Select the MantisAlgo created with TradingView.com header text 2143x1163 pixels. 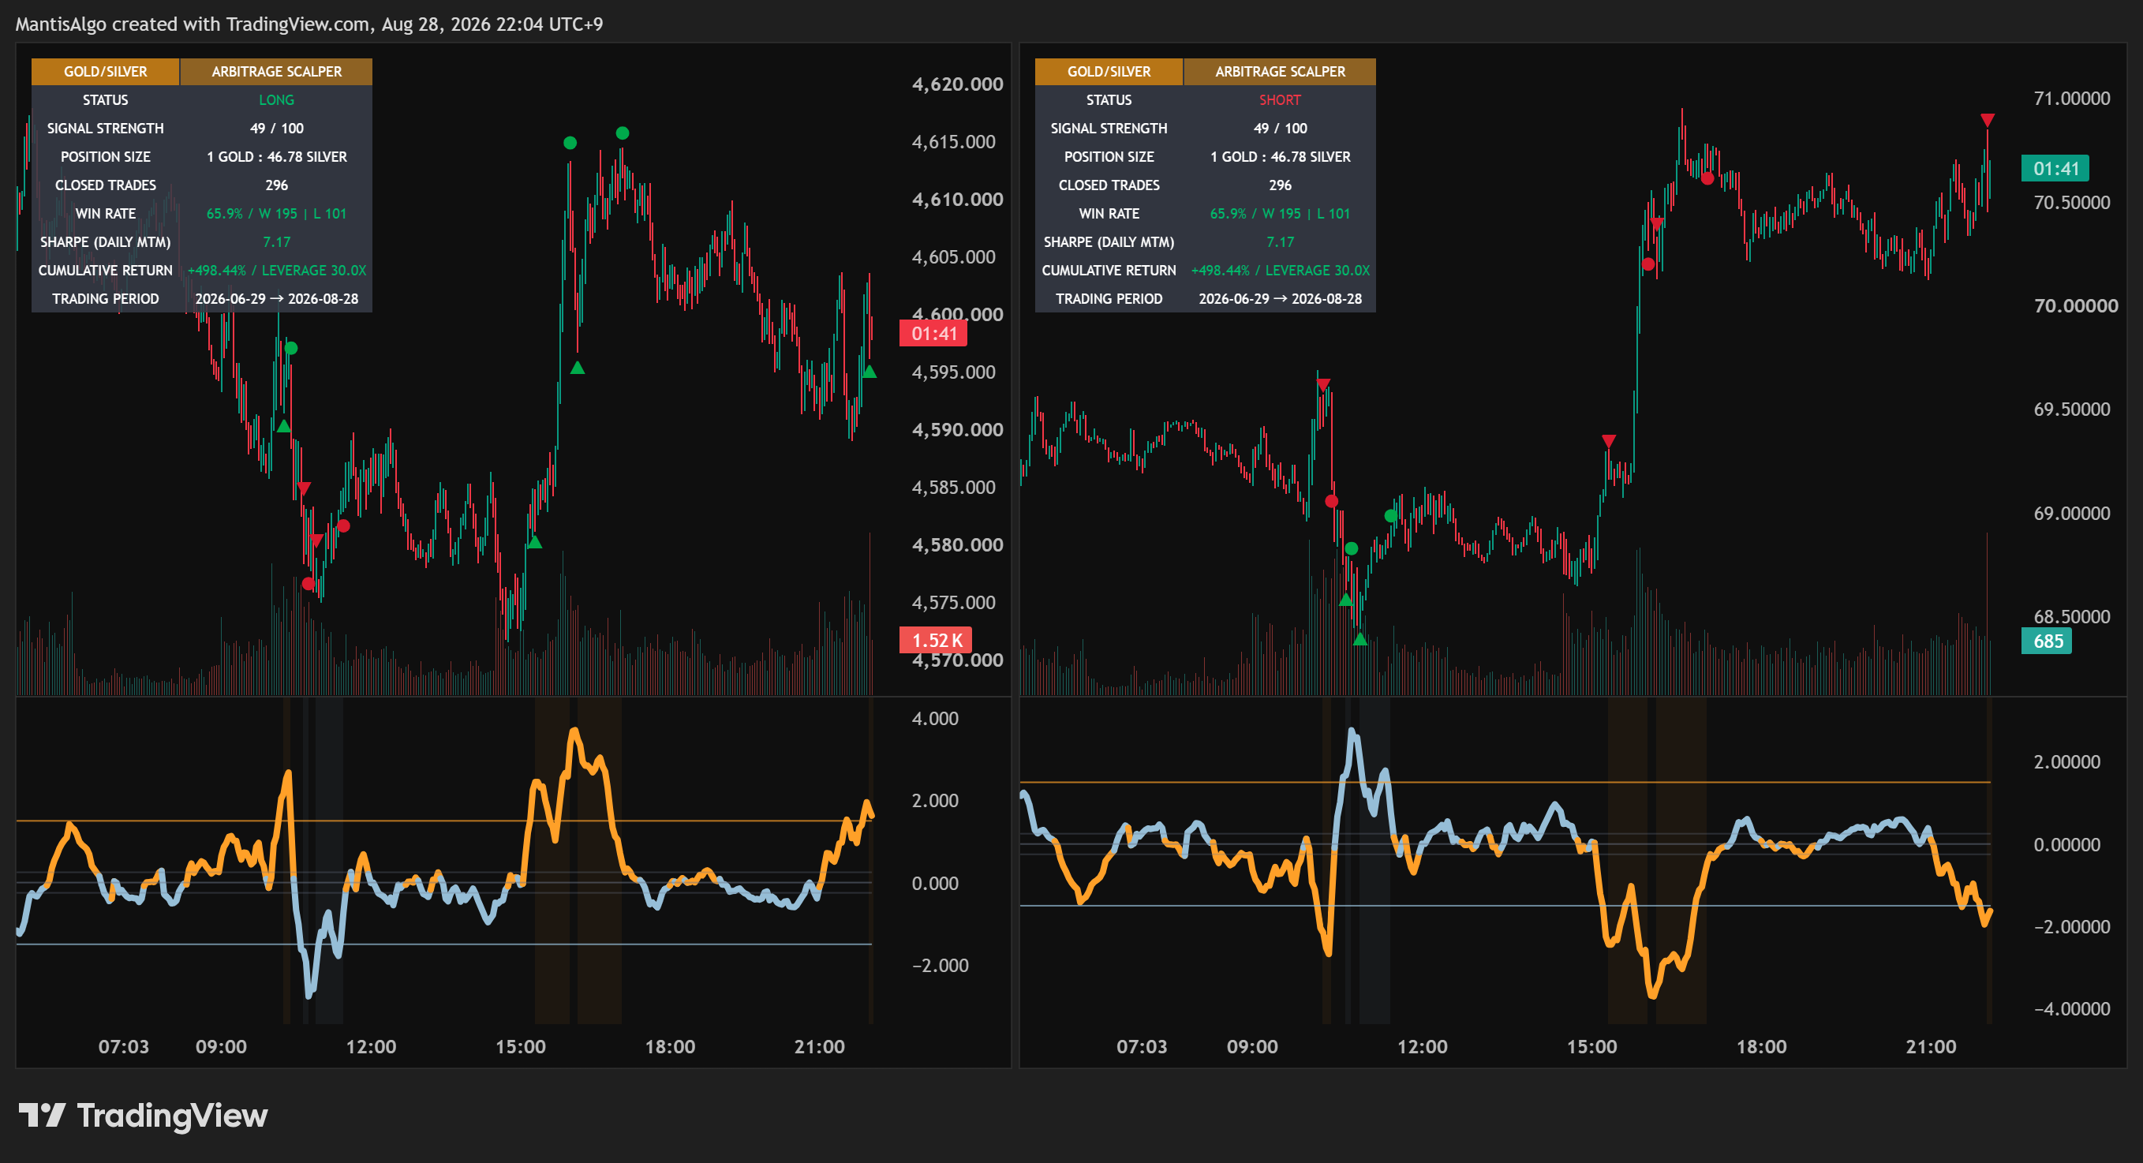[309, 24]
